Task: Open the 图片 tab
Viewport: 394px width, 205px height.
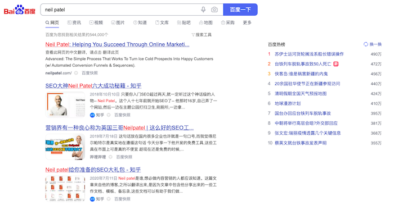Action: [118, 22]
